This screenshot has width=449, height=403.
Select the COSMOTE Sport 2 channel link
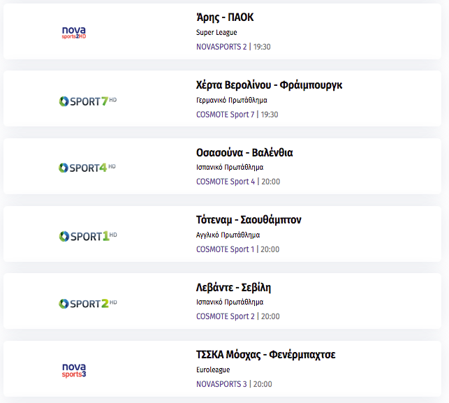[x=226, y=316]
